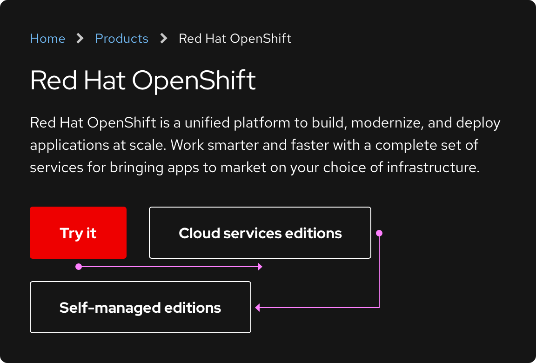Click the right-pointing pink arrowhead
Screen dimensions: 536x363
pyautogui.click(x=260, y=267)
